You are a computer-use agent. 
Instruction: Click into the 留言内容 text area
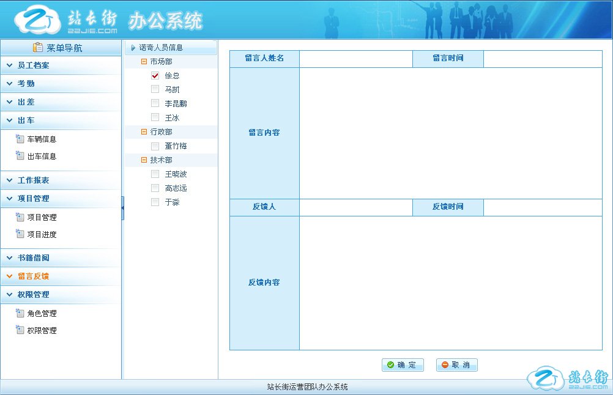click(450, 133)
